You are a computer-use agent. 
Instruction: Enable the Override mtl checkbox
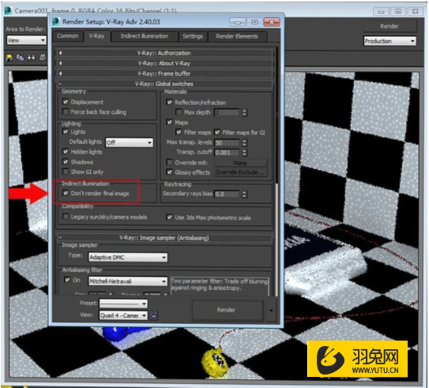tap(169, 162)
